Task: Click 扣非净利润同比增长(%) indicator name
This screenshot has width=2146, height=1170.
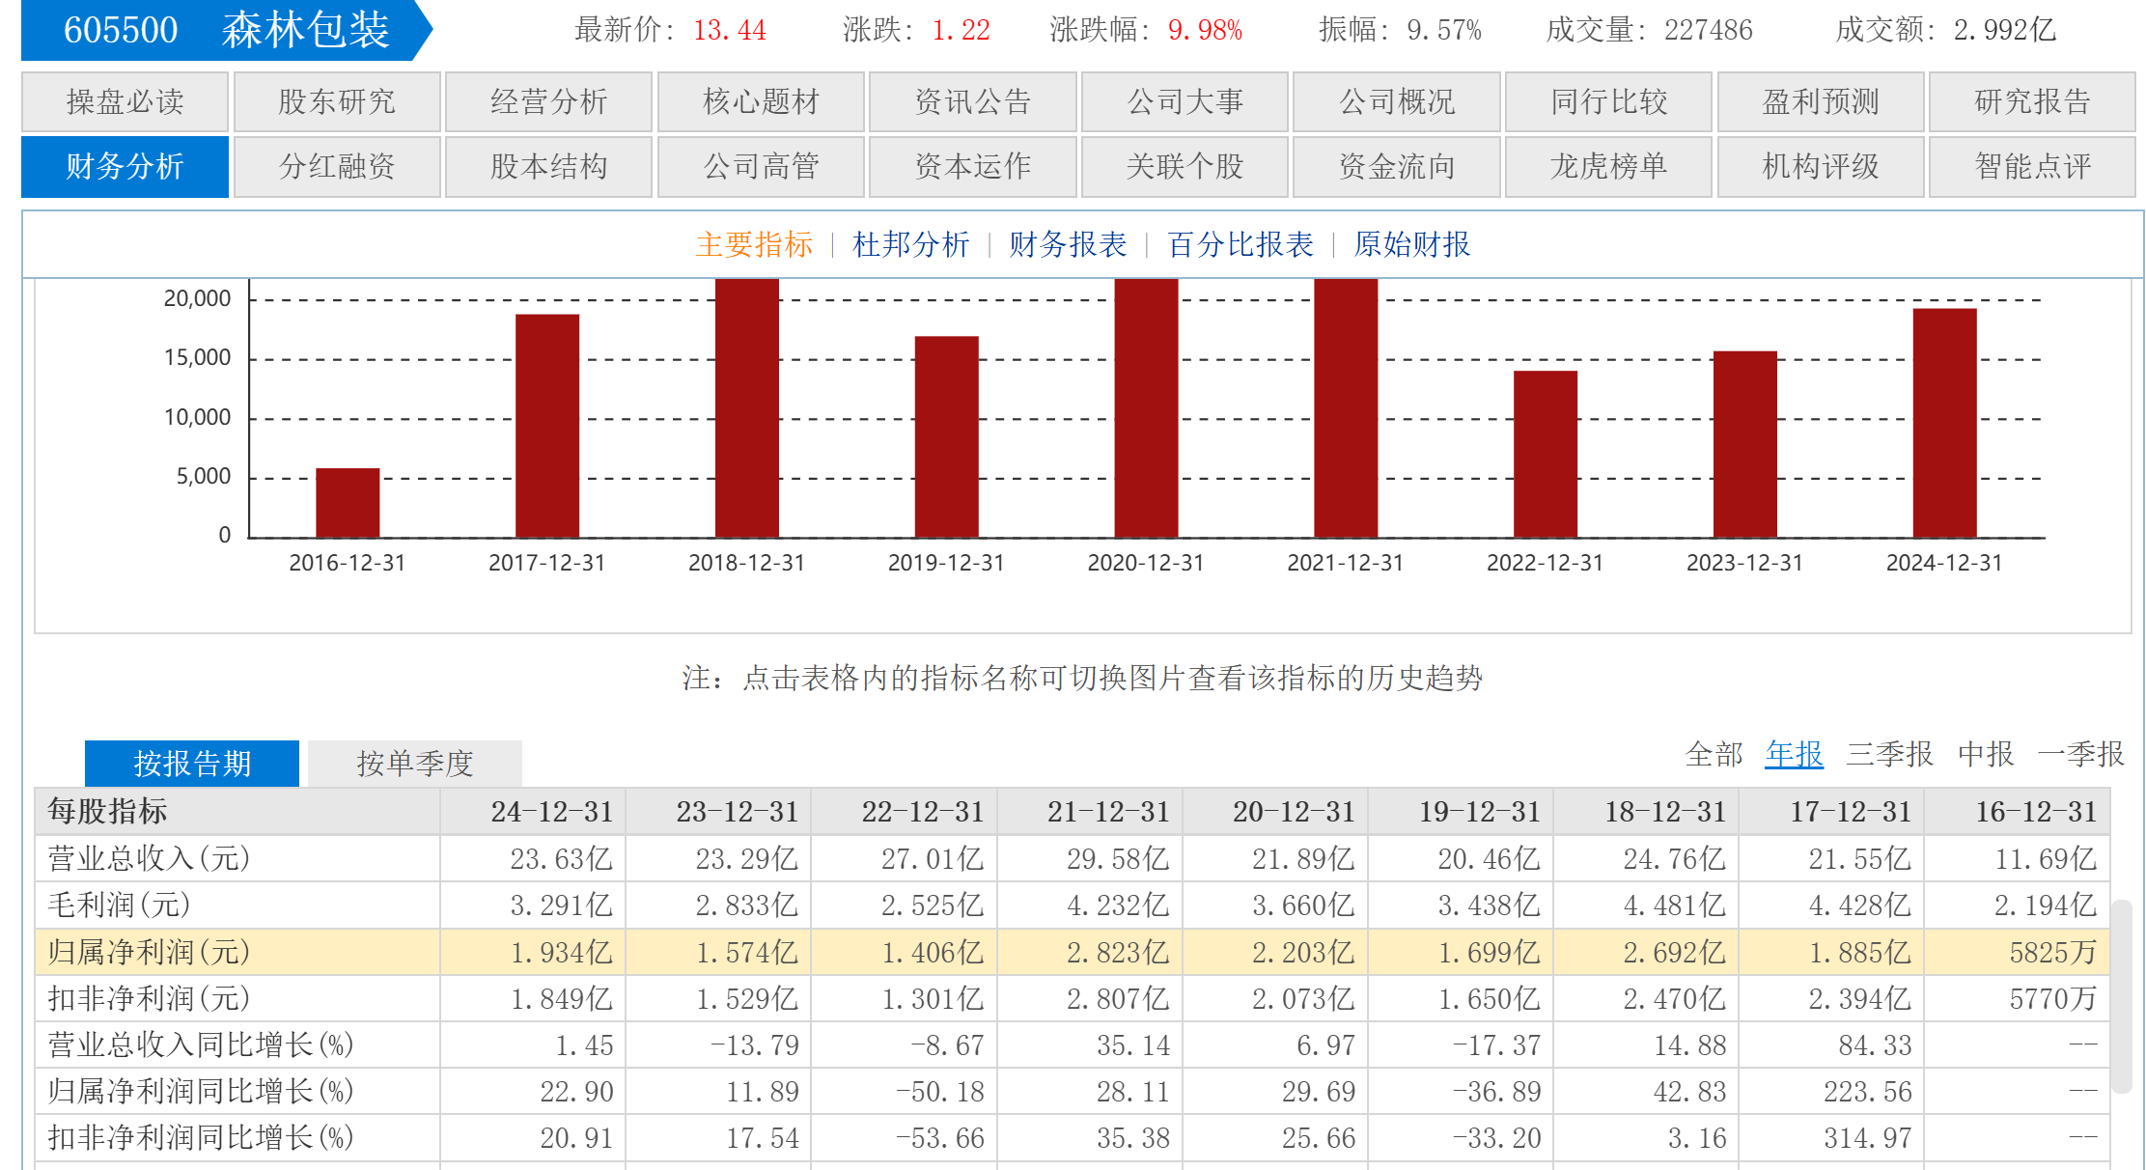Action: tap(201, 1137)
